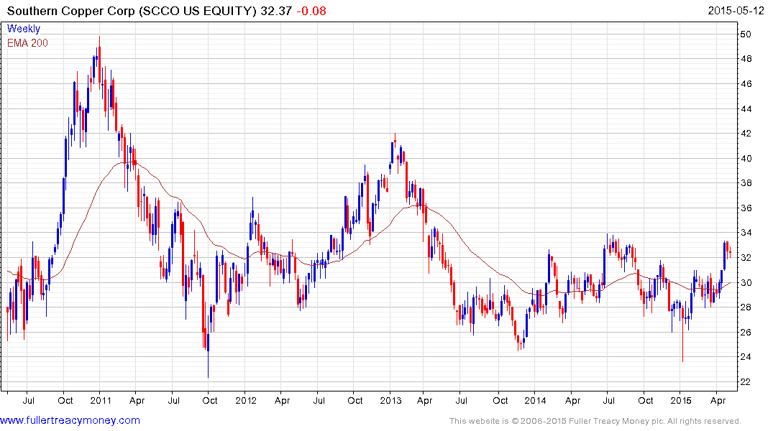The image size is (773, 431).
Task: Click the 26 price axis label
Action: pos(746,333)
